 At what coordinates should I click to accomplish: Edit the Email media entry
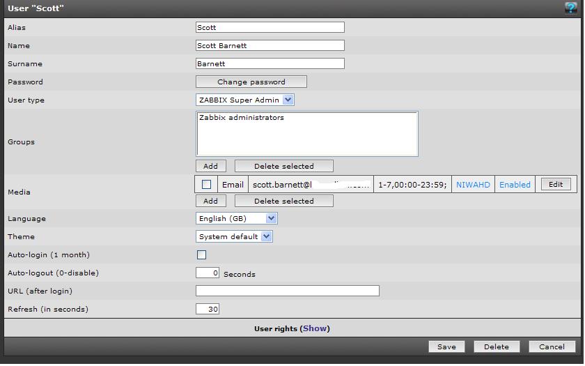(555, 185)
